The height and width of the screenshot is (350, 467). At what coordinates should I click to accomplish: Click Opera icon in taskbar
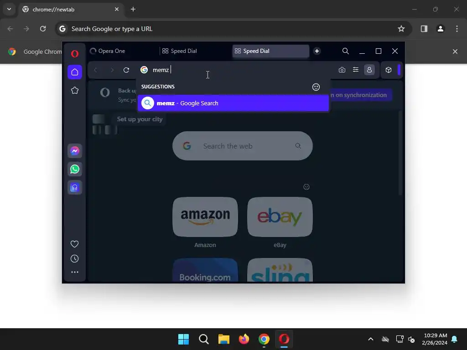(x=284, y=339)
